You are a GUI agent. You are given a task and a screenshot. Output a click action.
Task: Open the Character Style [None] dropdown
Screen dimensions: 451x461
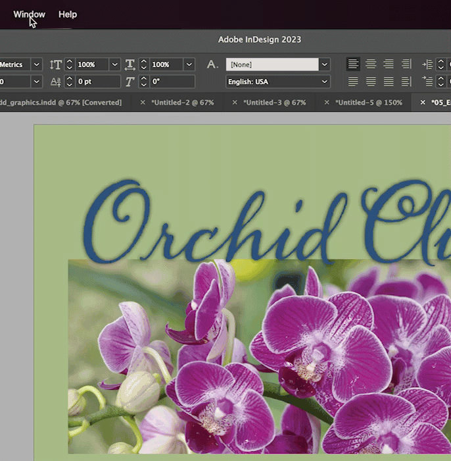[x=325, y=65]
